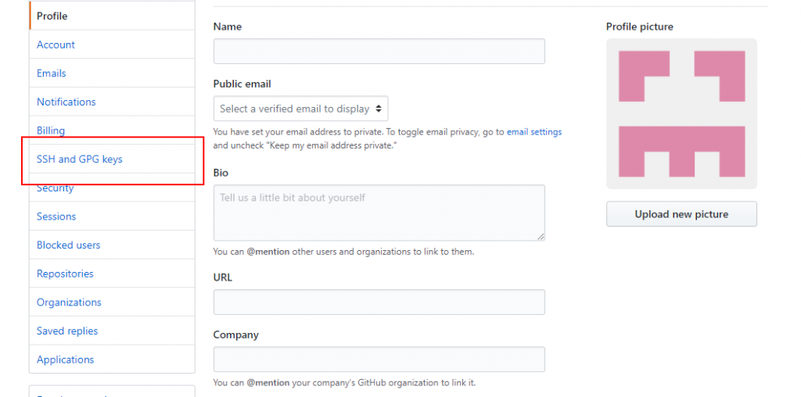Select Notifications in the sidebar
Image resolution: width=801 pixels, height=397 pixels.
point(66,102)
